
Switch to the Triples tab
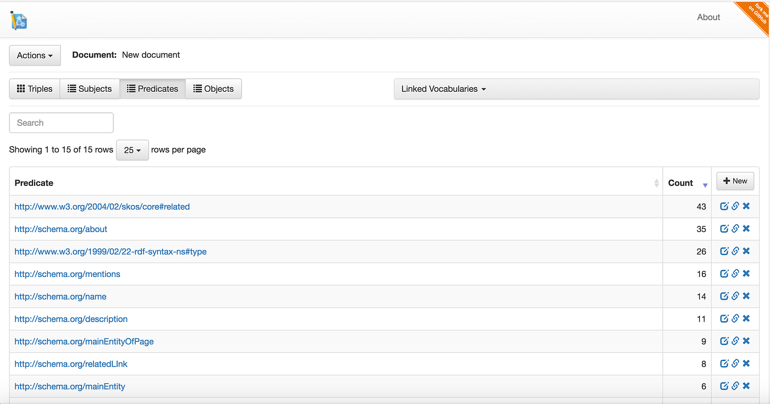(34, 88)
